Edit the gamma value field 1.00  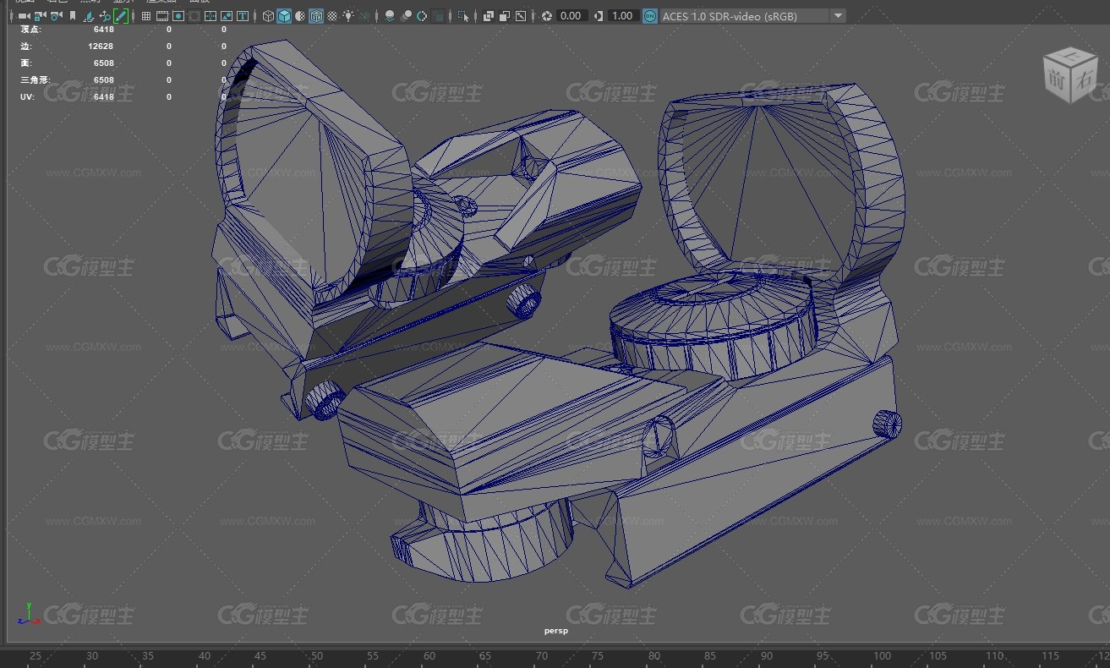pyautogui.click(x=623, y=16)
